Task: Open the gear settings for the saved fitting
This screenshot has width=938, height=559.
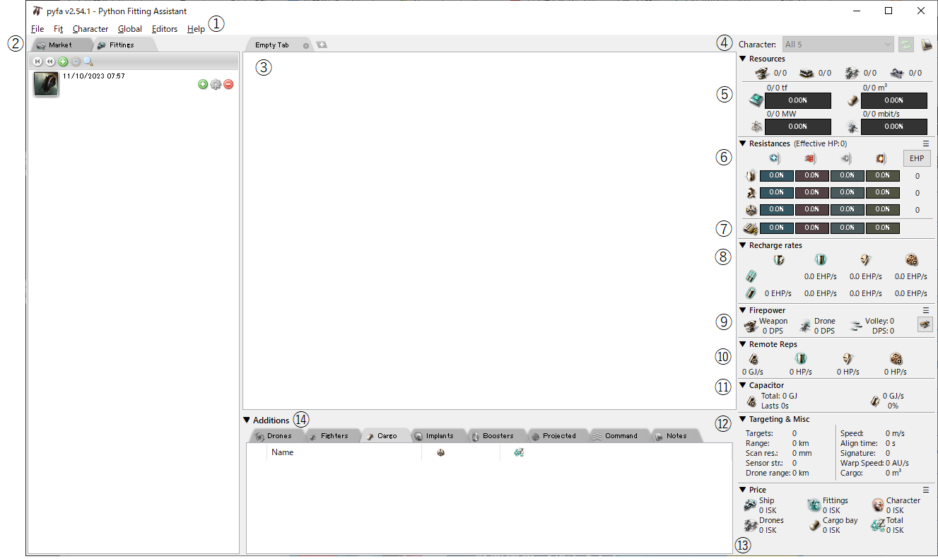Action: point(216,84)
